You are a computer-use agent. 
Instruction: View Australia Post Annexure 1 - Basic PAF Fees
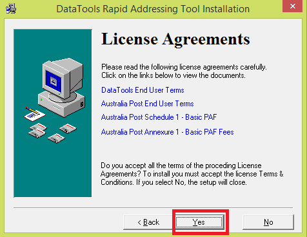pyautogui.click(x=167, y=132)
